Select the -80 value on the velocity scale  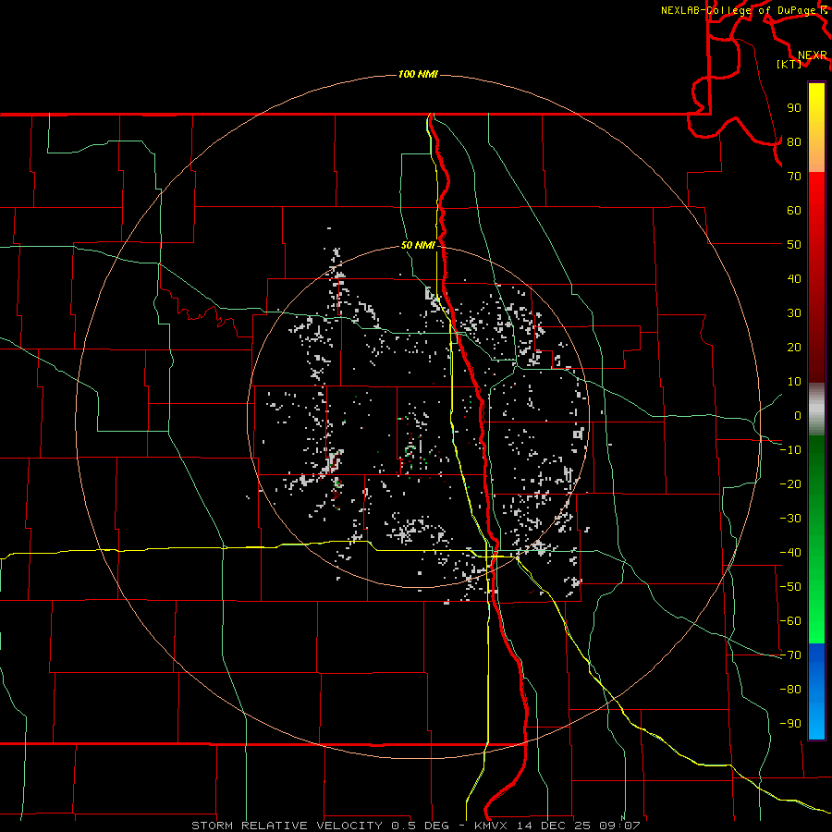790,690
